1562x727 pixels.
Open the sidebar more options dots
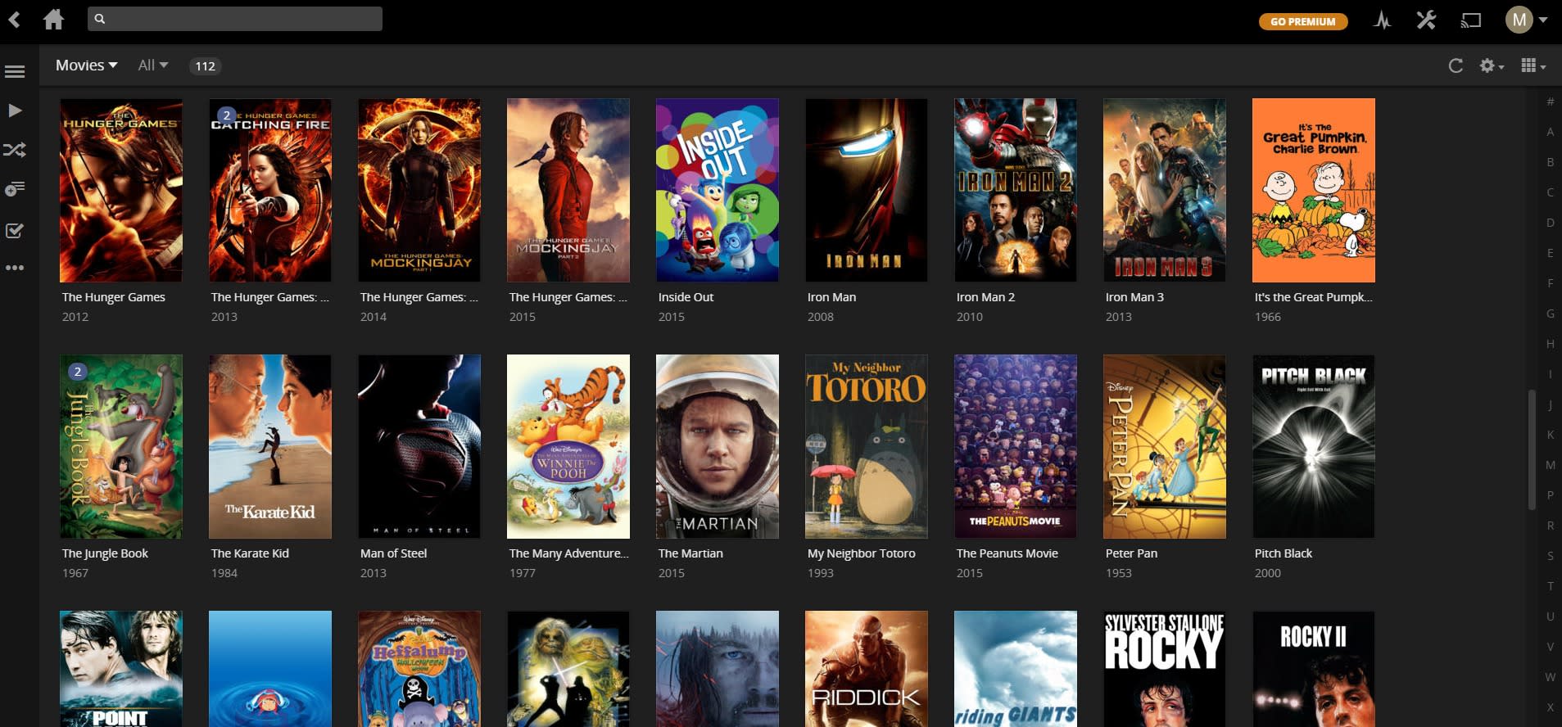[x=15, y=268]
